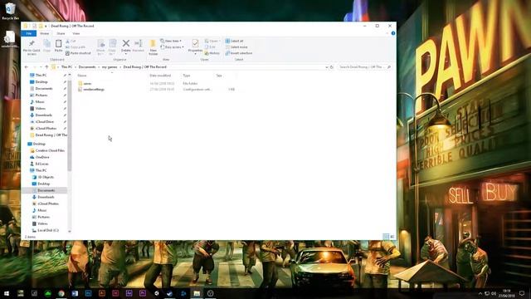Click Cut in the Clipboard group

tap(71, 41)
